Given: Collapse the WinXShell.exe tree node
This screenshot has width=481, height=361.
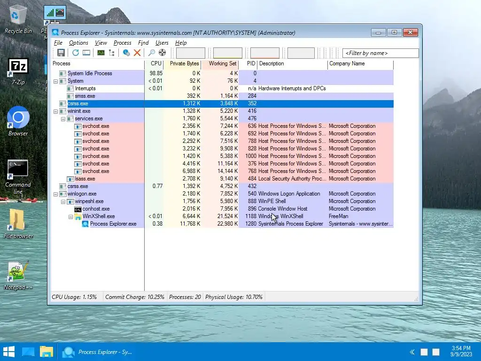Looking at the screenshot, I should 70,217.
